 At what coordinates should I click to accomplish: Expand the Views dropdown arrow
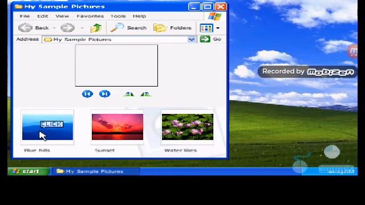(218, 28)
